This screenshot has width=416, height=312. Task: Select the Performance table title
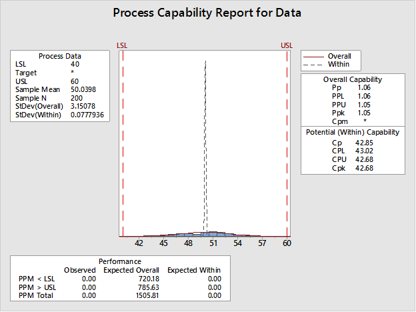(x=119, y=261)
